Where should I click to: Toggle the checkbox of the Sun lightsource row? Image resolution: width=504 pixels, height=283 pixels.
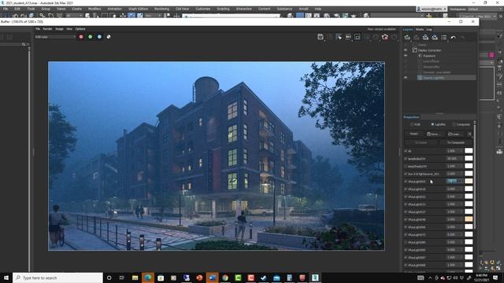(x=406, y=174)
